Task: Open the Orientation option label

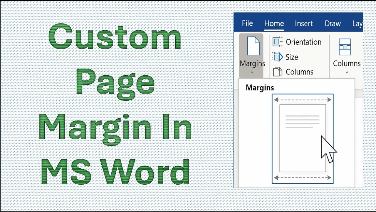Action: coord(303,42)
